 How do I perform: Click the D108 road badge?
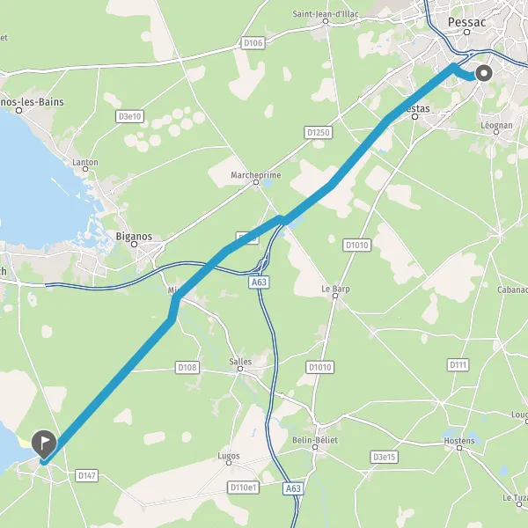(187, 367)
